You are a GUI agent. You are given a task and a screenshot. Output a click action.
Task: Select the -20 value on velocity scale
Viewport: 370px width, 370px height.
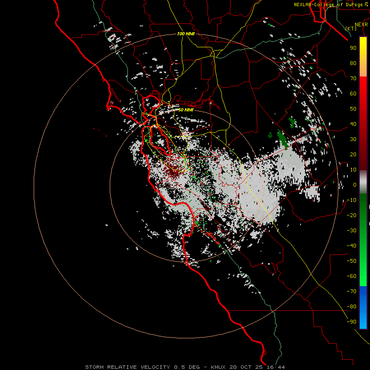pyautogui.click(x=351, y=215)
